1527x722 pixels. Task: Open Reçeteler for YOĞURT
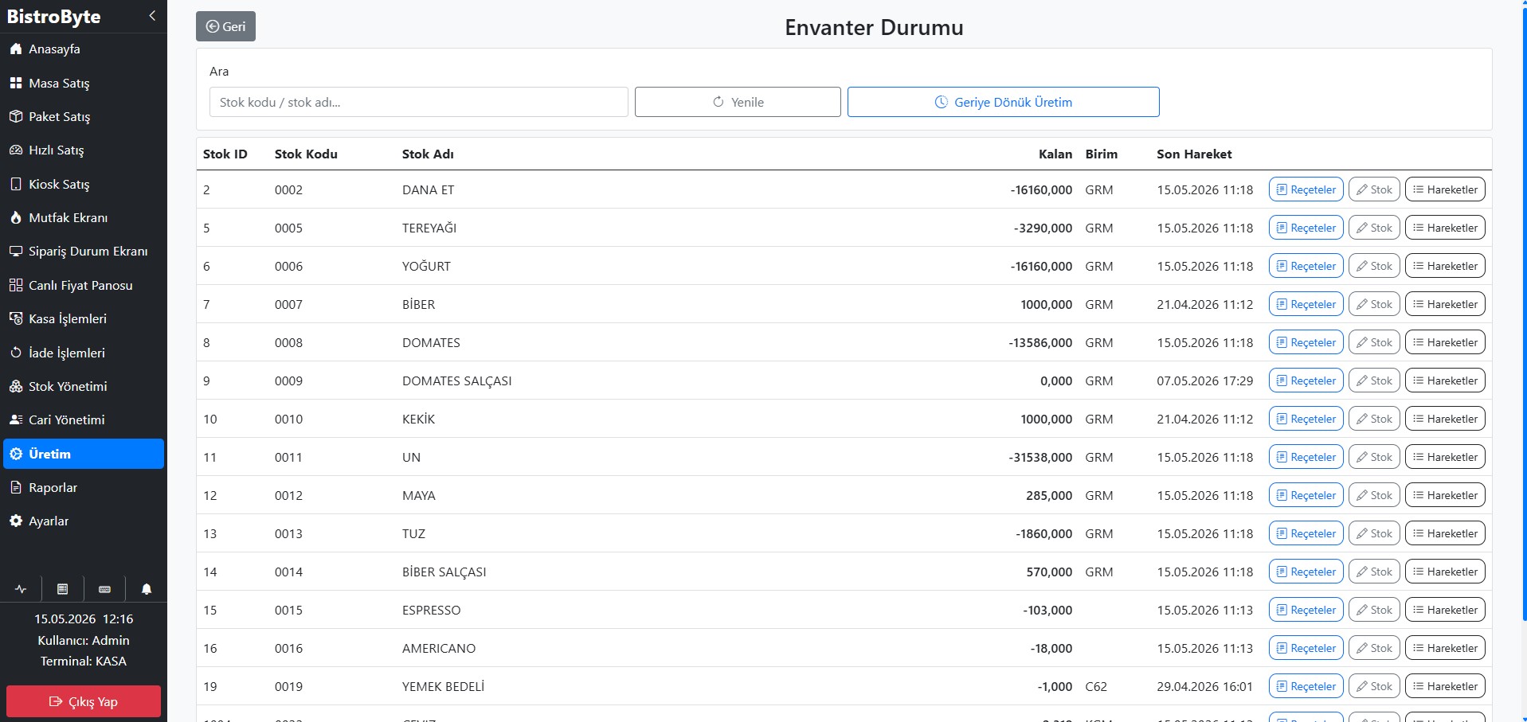coord(1306,266)
